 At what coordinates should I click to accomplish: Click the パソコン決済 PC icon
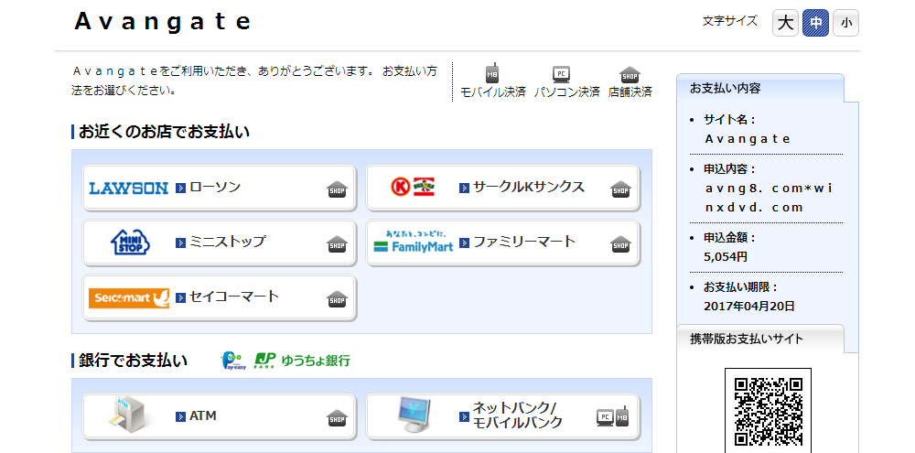tap(561, 74)
